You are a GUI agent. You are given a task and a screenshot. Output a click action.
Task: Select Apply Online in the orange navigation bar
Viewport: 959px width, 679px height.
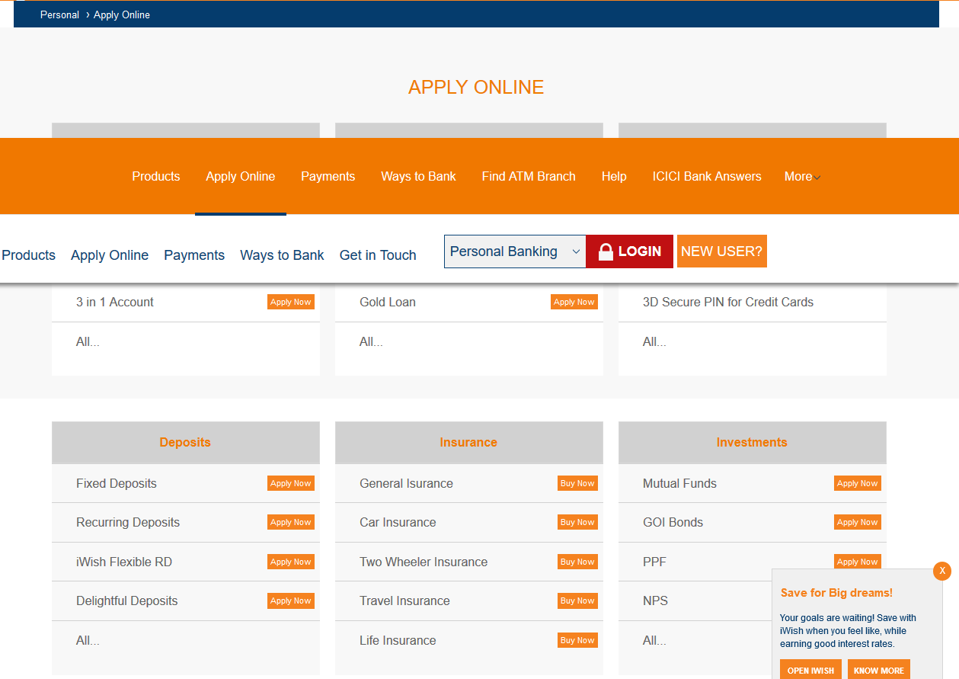tap(241, 177)
